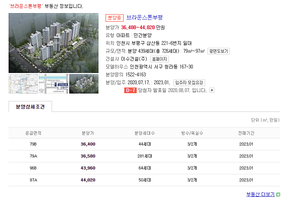This screenshot has height=205, width=292.
Task: Select the 79A supply area cell
Action: pyautogui.click(x=33, y=156)
